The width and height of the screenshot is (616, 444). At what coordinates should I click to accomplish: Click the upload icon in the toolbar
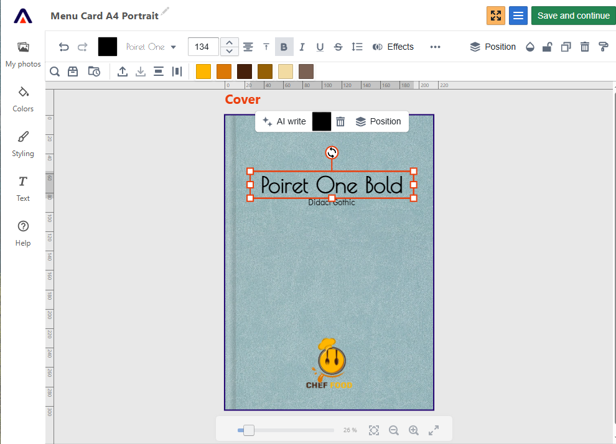tap(122, 71)
